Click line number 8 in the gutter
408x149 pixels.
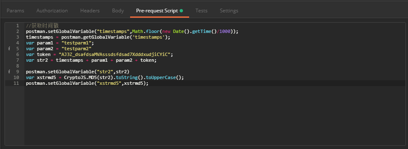click(17, 66)
